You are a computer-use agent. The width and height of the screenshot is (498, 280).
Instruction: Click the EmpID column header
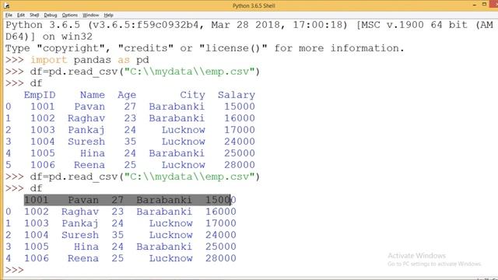pos(40,95)
